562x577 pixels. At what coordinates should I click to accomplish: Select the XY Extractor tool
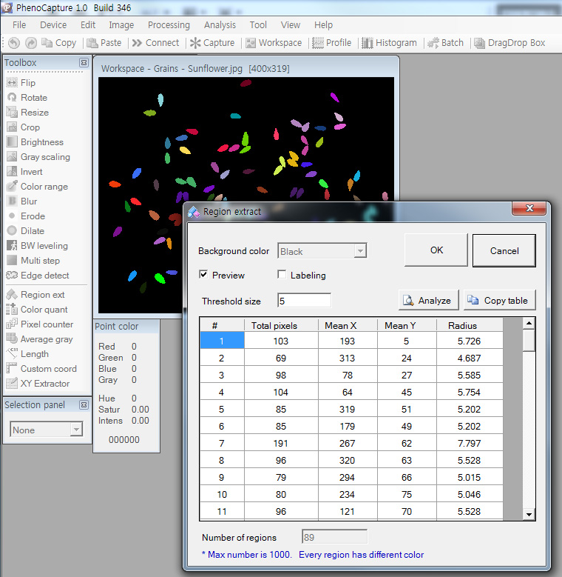pos(44,384)
